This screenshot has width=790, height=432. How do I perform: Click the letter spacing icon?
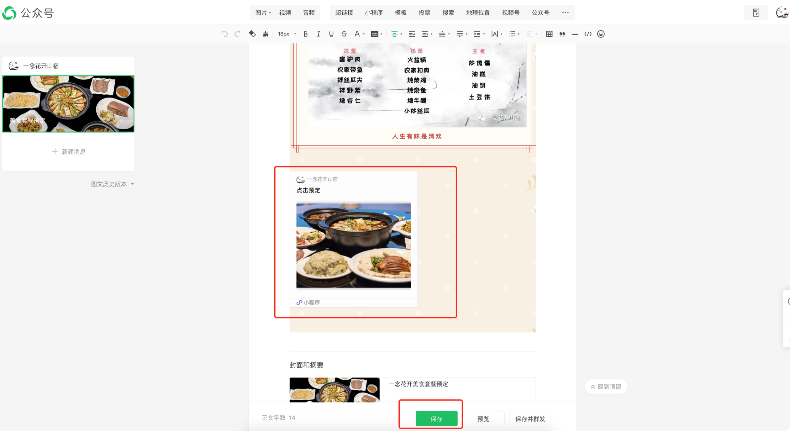click(x=495, y=34)
